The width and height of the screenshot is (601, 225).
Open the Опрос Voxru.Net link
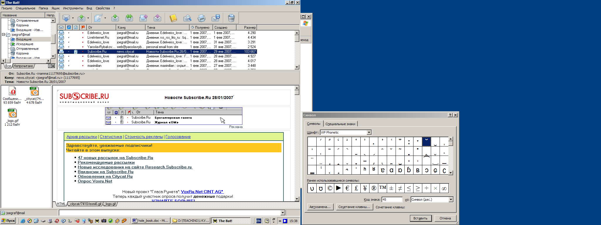click(95, 181)
